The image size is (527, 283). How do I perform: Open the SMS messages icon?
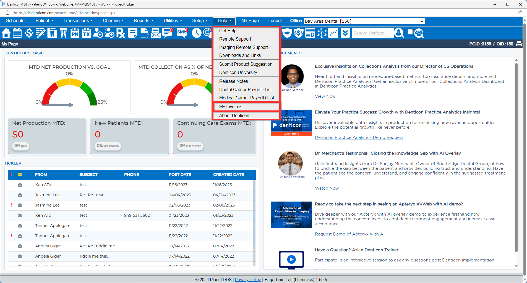click(182, 33)
